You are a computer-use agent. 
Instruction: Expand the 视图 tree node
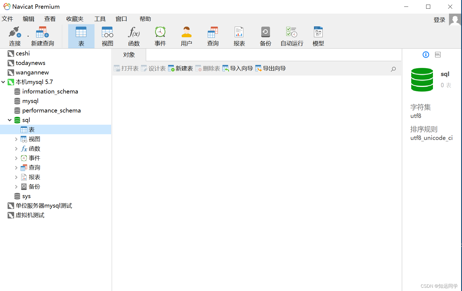(x=16, y=139)
